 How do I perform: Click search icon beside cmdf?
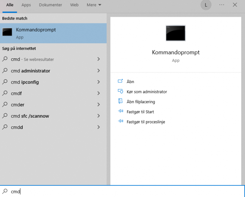click(x=5, y=93)
